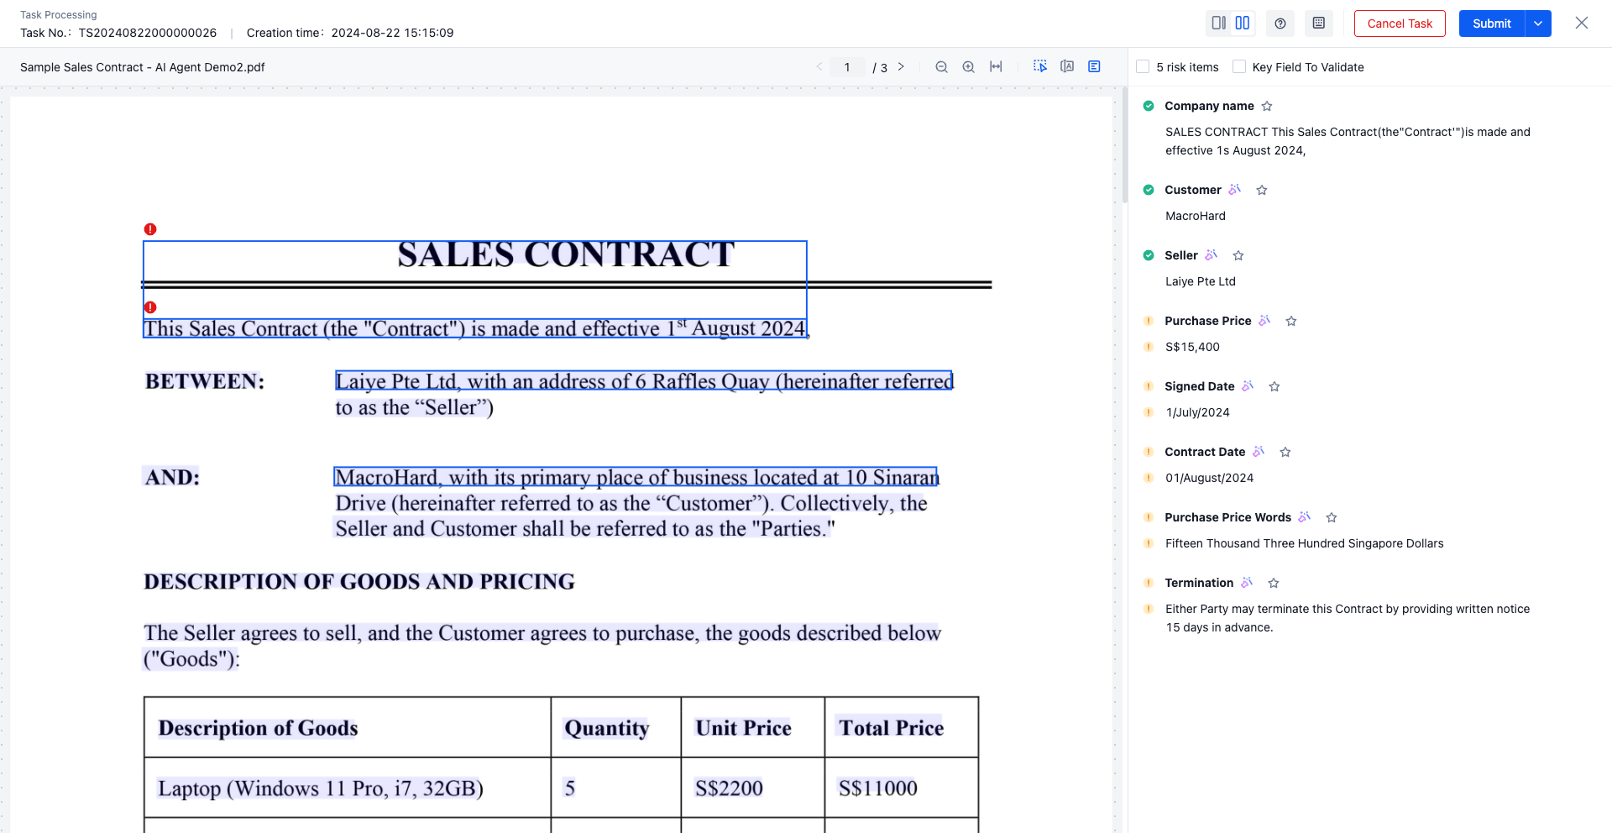Star the Termination field
Viewport: 1612px width, 833px height.
pos(1274,583)
